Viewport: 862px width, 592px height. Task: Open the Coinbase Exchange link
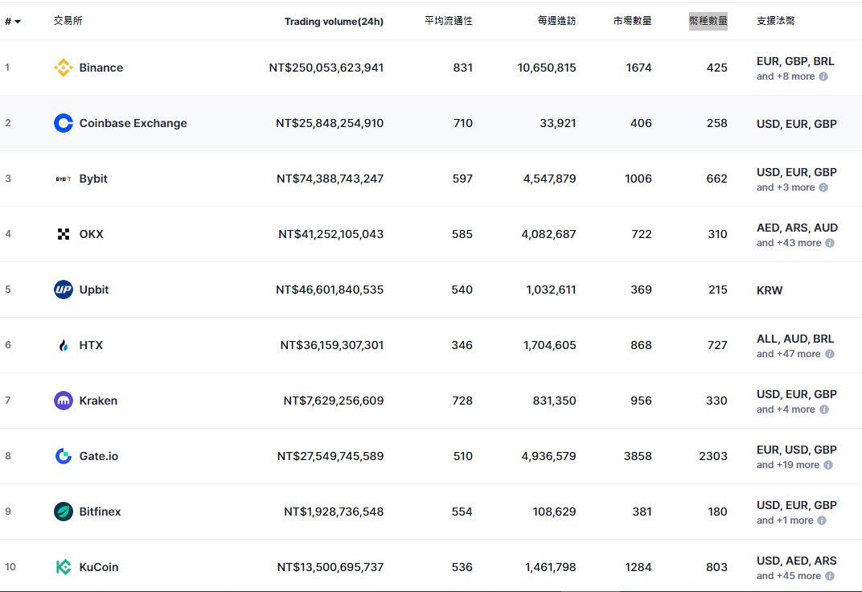(133, 123)
